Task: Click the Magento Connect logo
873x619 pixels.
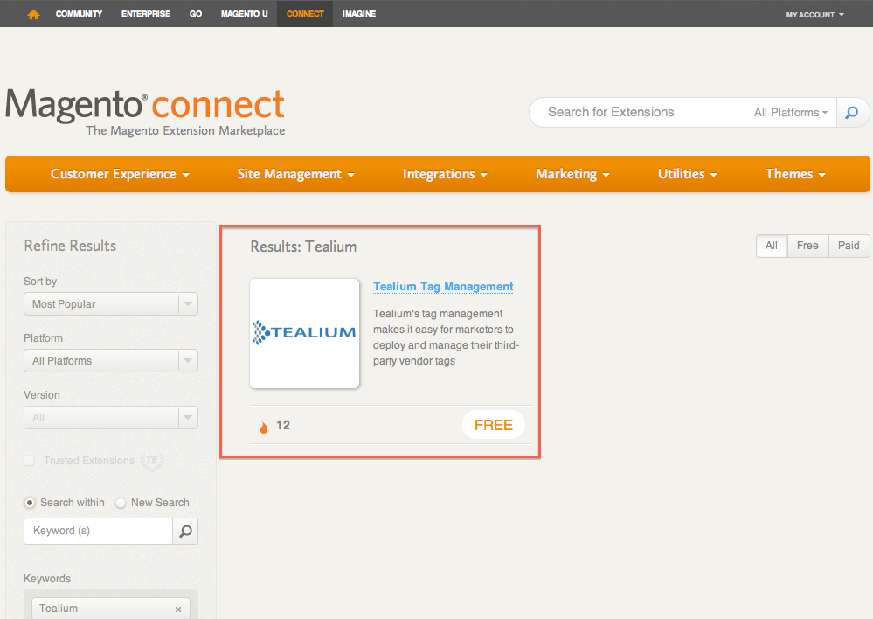Action: click(x=145, y=112)
